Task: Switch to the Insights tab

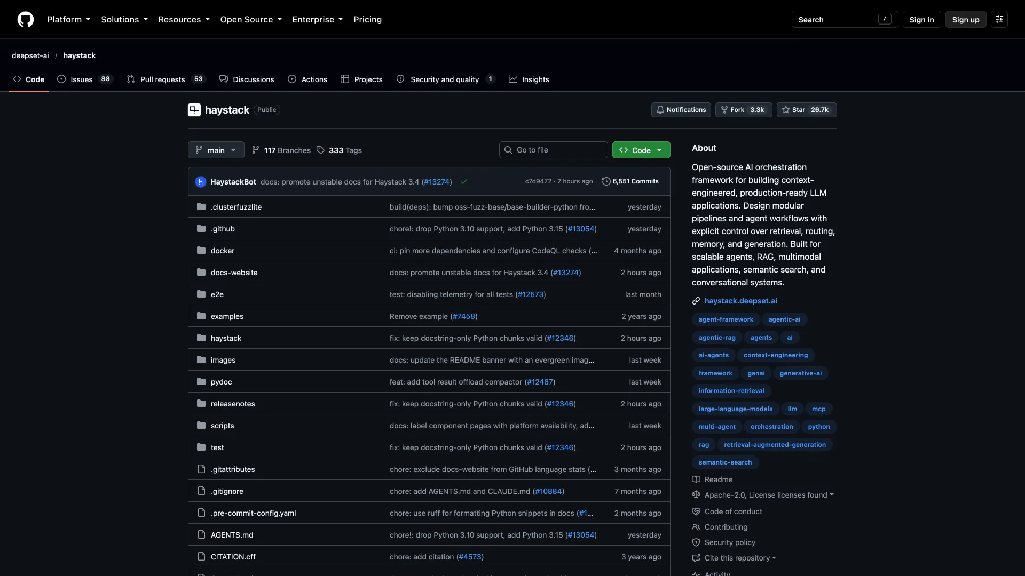Action: tap(529, 79)
